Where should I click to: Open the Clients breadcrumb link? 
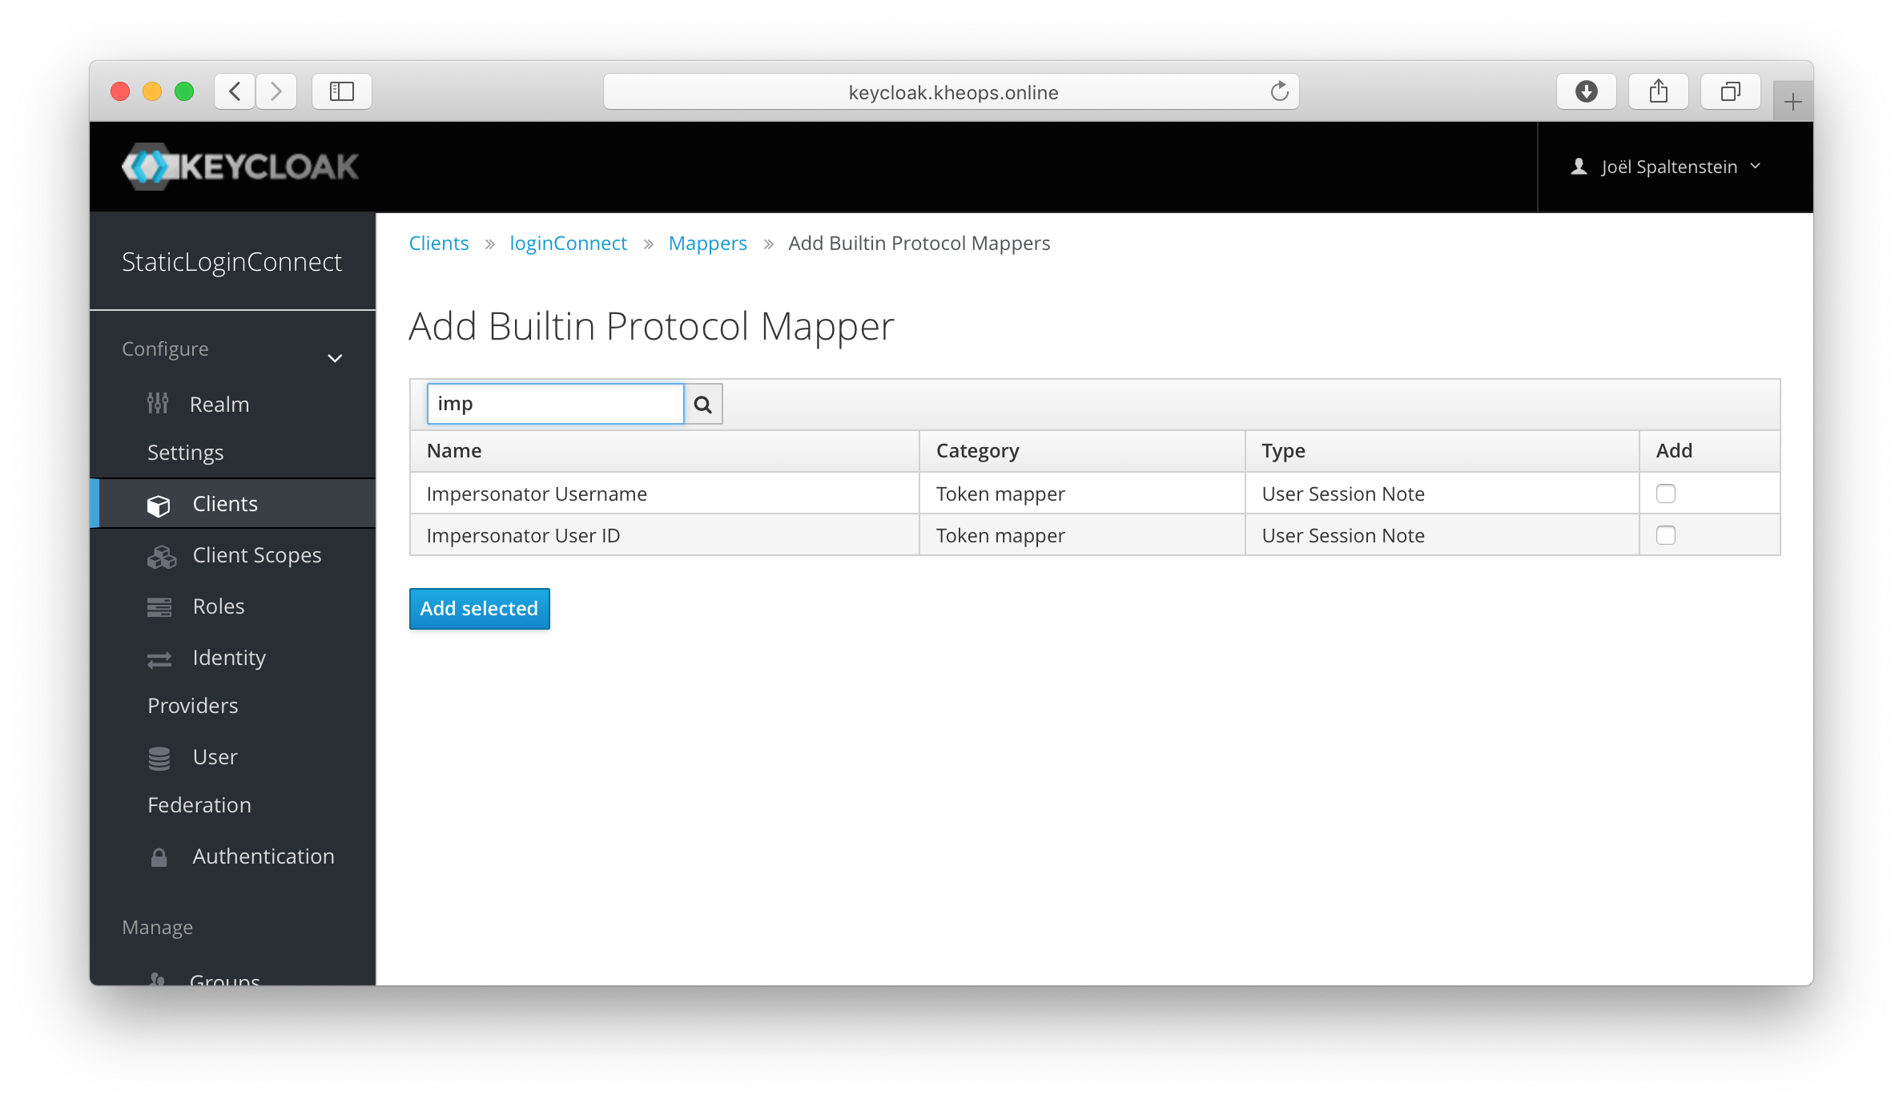pos(440,243)
